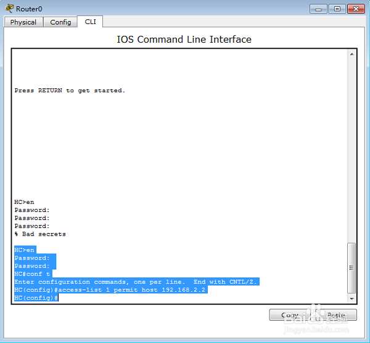Switch to the Physical tab
The height and width of the screenshot is (343, 370).
tap(23, 22)
